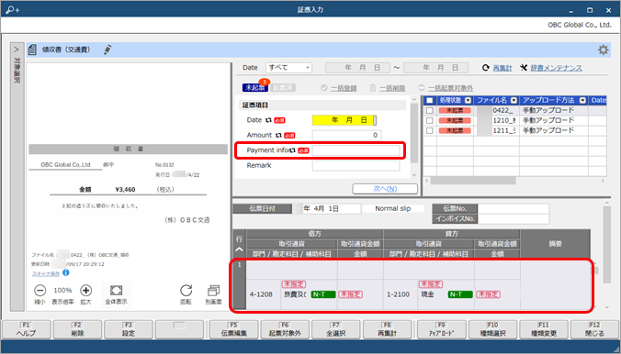Toggle the select-all checkbox in file list header

[x=429, y=101]
